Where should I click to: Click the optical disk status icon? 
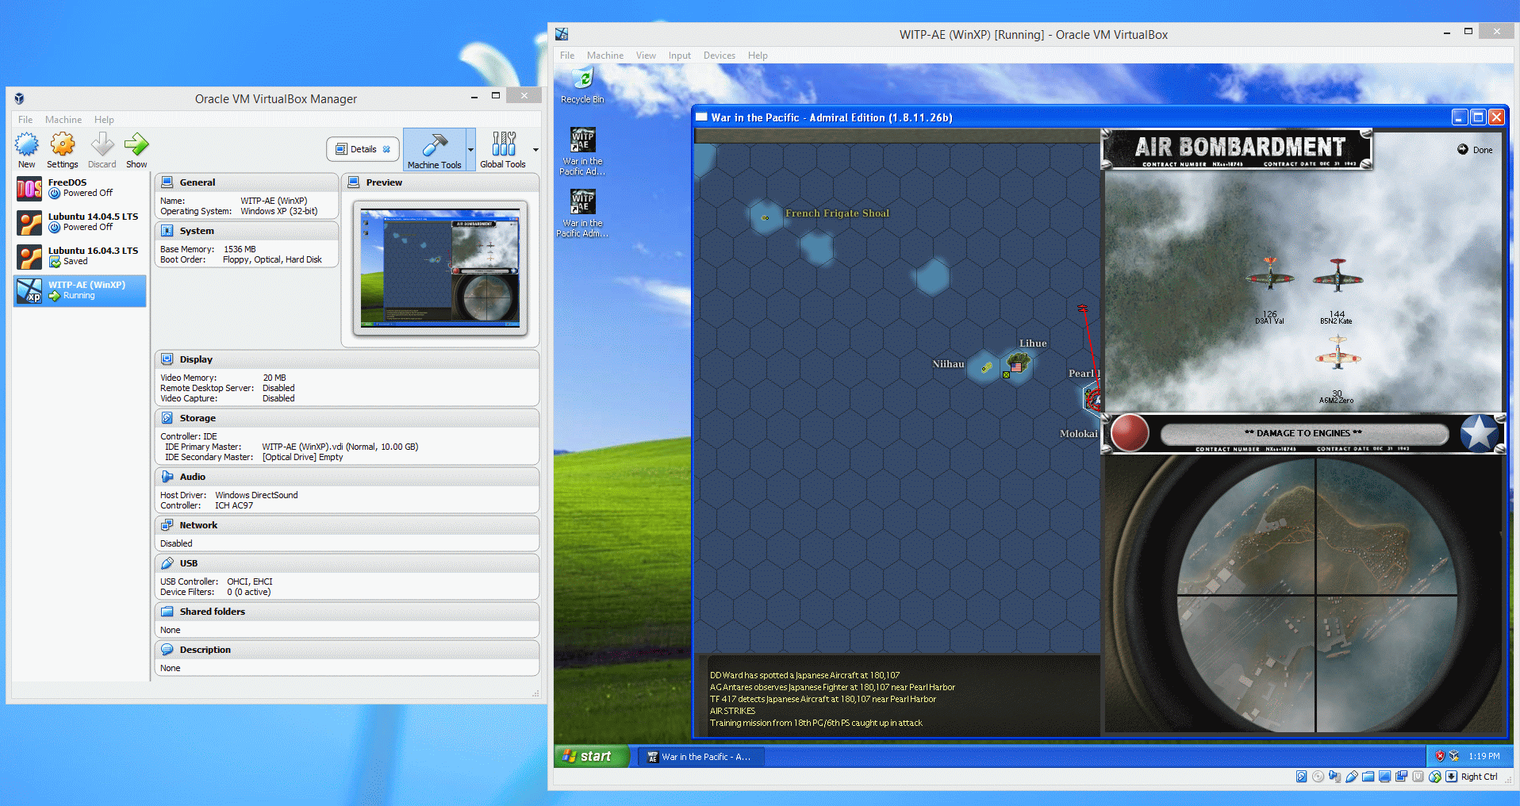pyautogui.click(x=1318, y=777)
